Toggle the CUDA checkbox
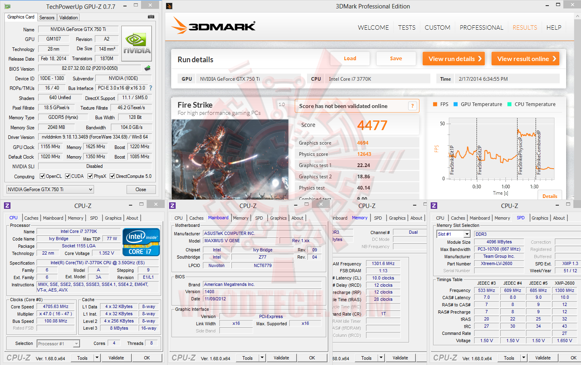Screen dimensions: 581x365 [x=68, y=176]
